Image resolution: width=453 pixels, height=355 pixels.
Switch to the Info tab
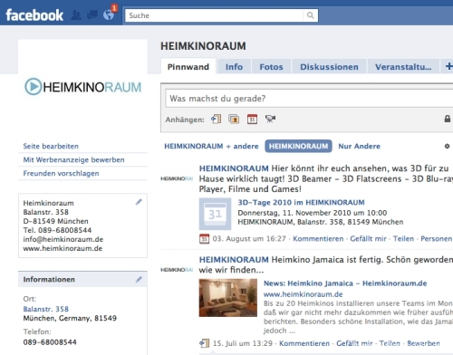click(234, 67)
